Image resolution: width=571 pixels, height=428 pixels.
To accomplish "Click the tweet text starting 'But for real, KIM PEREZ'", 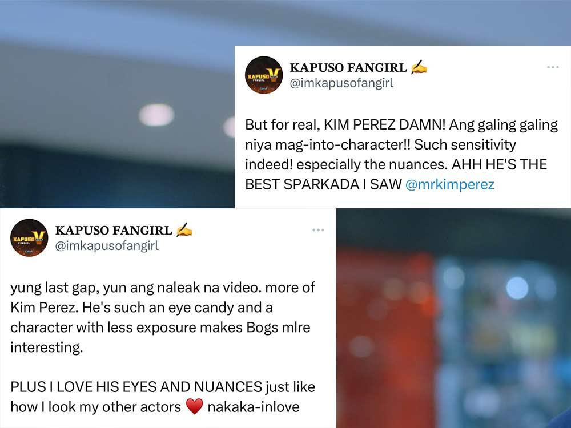I will [x=401, y=155].
